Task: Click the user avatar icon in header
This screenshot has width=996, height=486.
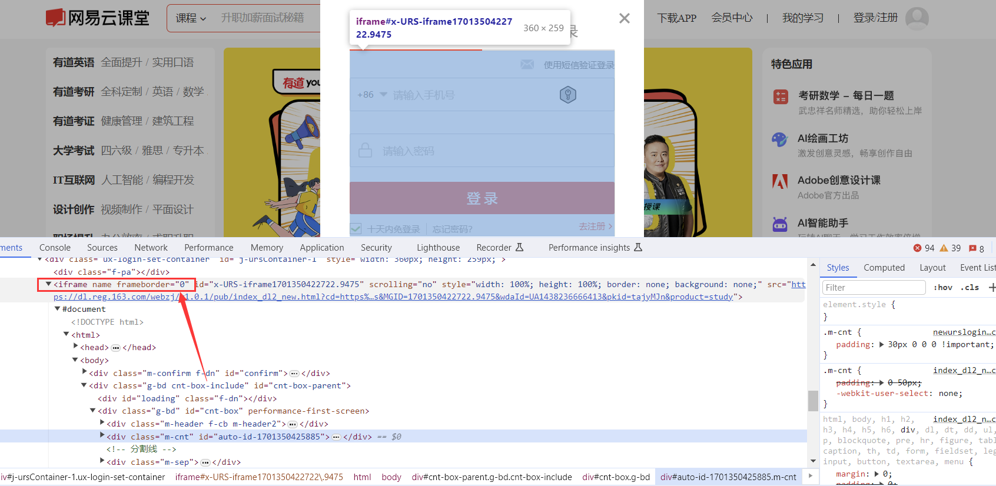Action: point(917,18)
